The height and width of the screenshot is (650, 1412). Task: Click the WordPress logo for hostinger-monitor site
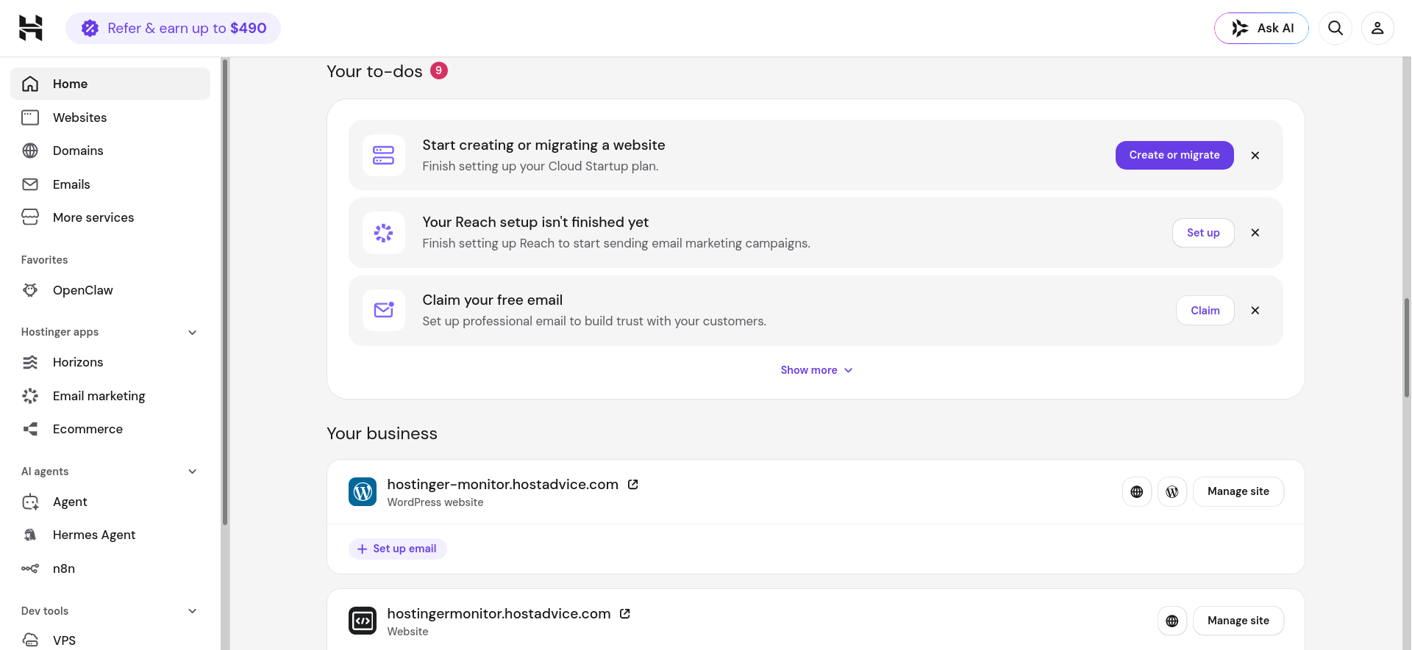363,492
